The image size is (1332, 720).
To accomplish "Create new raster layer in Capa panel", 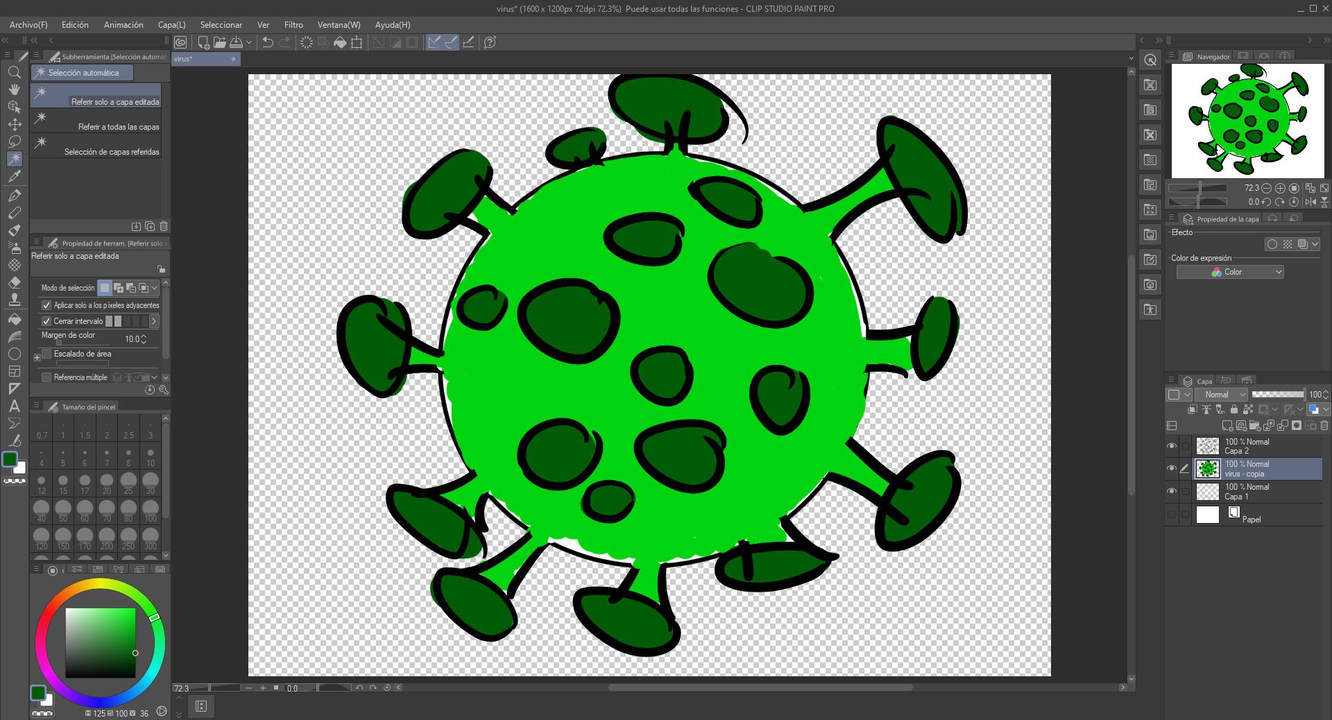I will point(1227,425).
